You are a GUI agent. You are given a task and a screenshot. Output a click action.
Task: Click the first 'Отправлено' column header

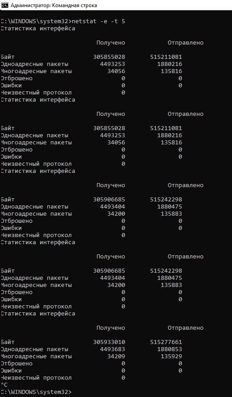pos(185,43)
